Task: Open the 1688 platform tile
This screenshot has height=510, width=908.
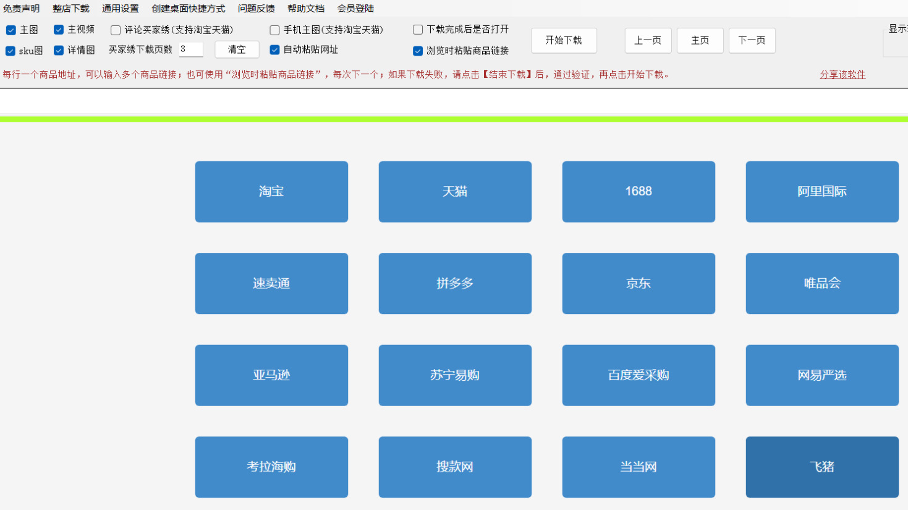Action: pyautogui.click(x=639, y=192)
